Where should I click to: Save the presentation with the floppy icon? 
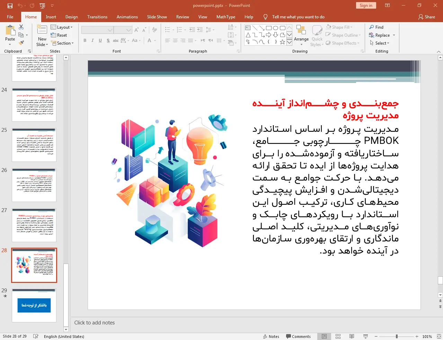(10, 6)
